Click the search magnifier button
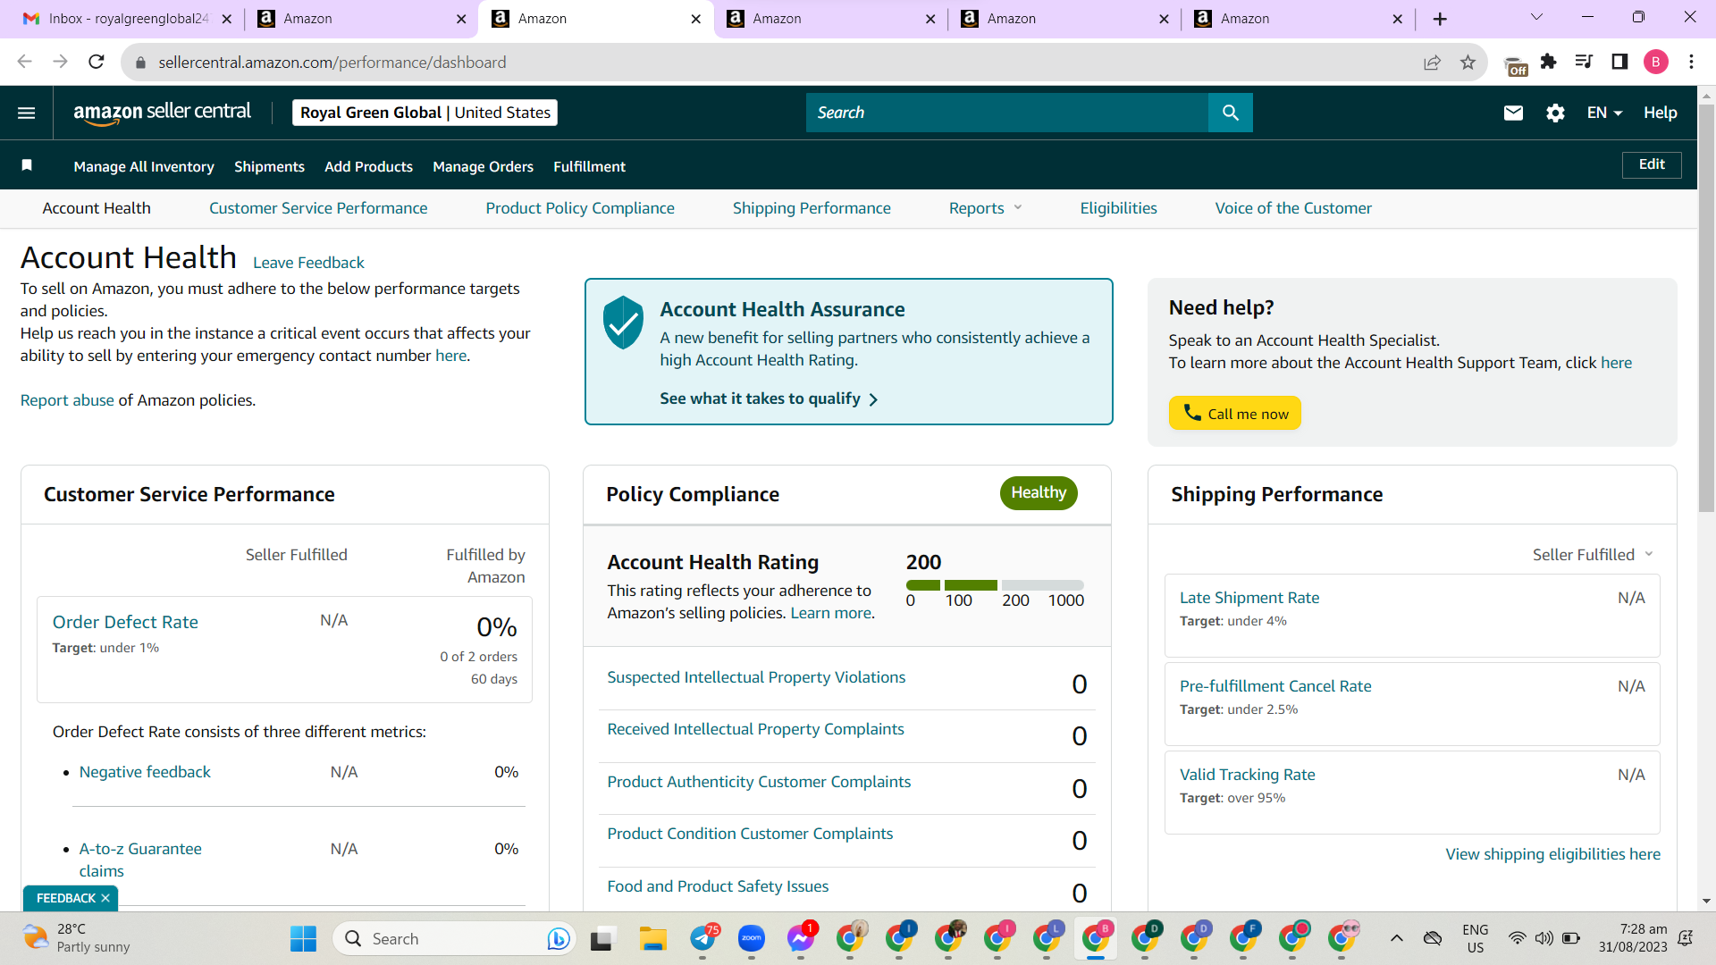 click(x=1230, y=113)
